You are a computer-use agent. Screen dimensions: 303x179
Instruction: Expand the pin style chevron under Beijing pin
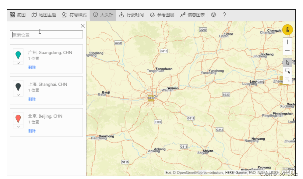click(18, 127)
